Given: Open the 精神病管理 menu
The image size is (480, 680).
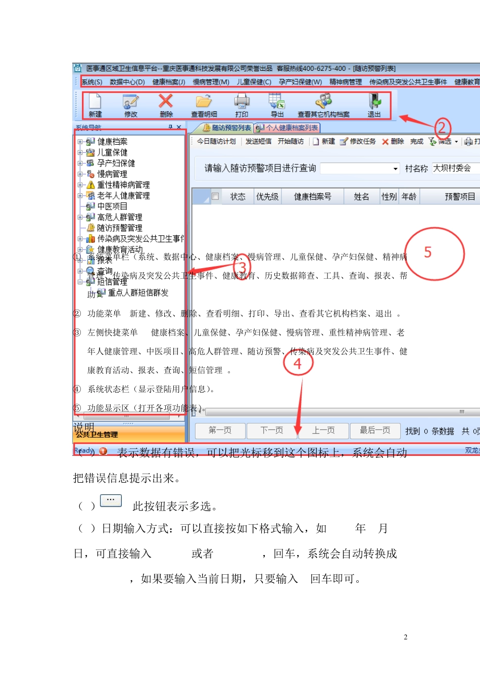Looking at the screenshot, I should tap(346, 81).
